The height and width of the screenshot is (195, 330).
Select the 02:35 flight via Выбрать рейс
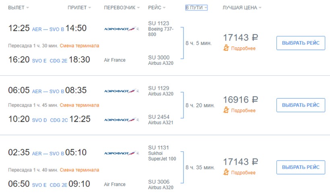tap(301, 167)
